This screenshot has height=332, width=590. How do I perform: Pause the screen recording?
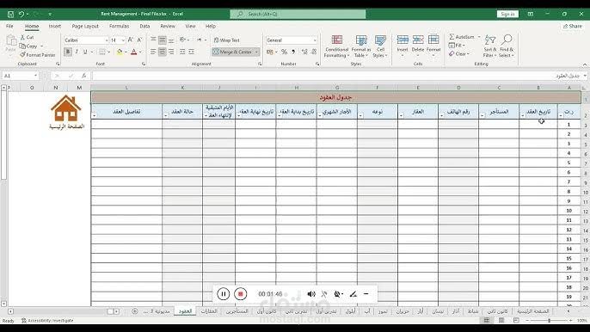pos(223,294)
